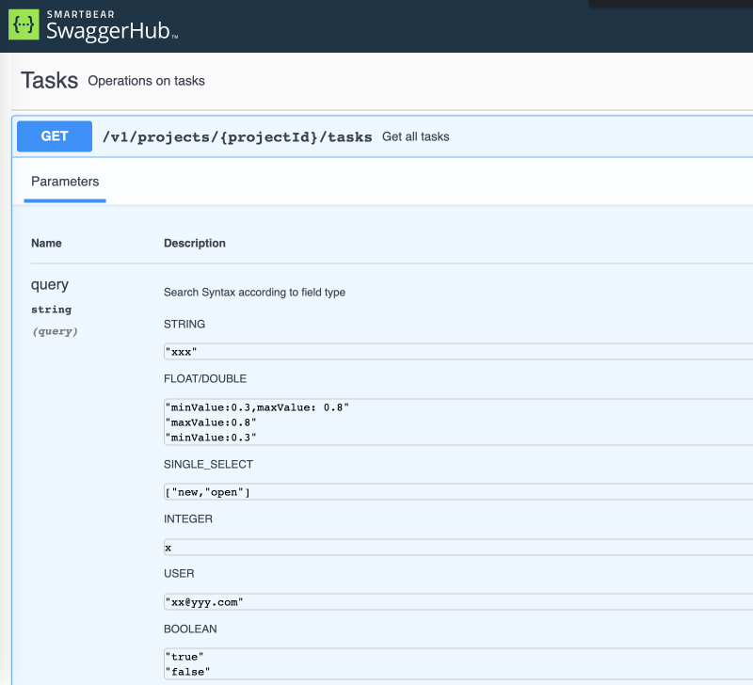Click the INTEGER example box containing x
The width and height of the screenshot is (753, 685).
(x=457, y=547)
